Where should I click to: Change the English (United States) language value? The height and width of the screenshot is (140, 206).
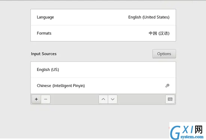click(x=149, y=17)
